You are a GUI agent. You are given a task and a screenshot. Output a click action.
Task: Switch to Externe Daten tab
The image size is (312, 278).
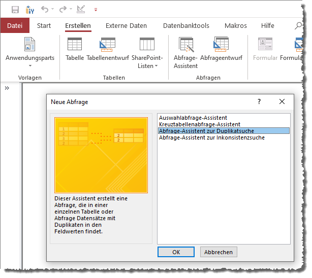pyautogui.click(x=126, y=26)
